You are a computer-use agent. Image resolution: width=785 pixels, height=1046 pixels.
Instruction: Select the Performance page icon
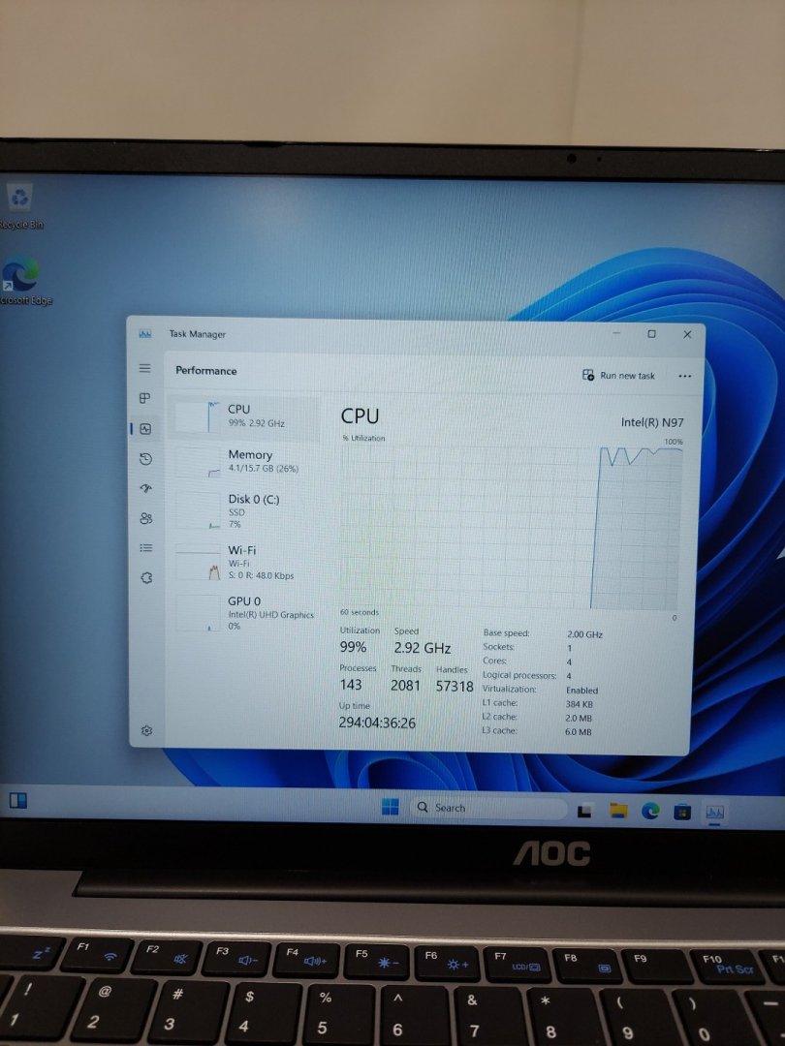pyautogui.click(x=145, y=429)
